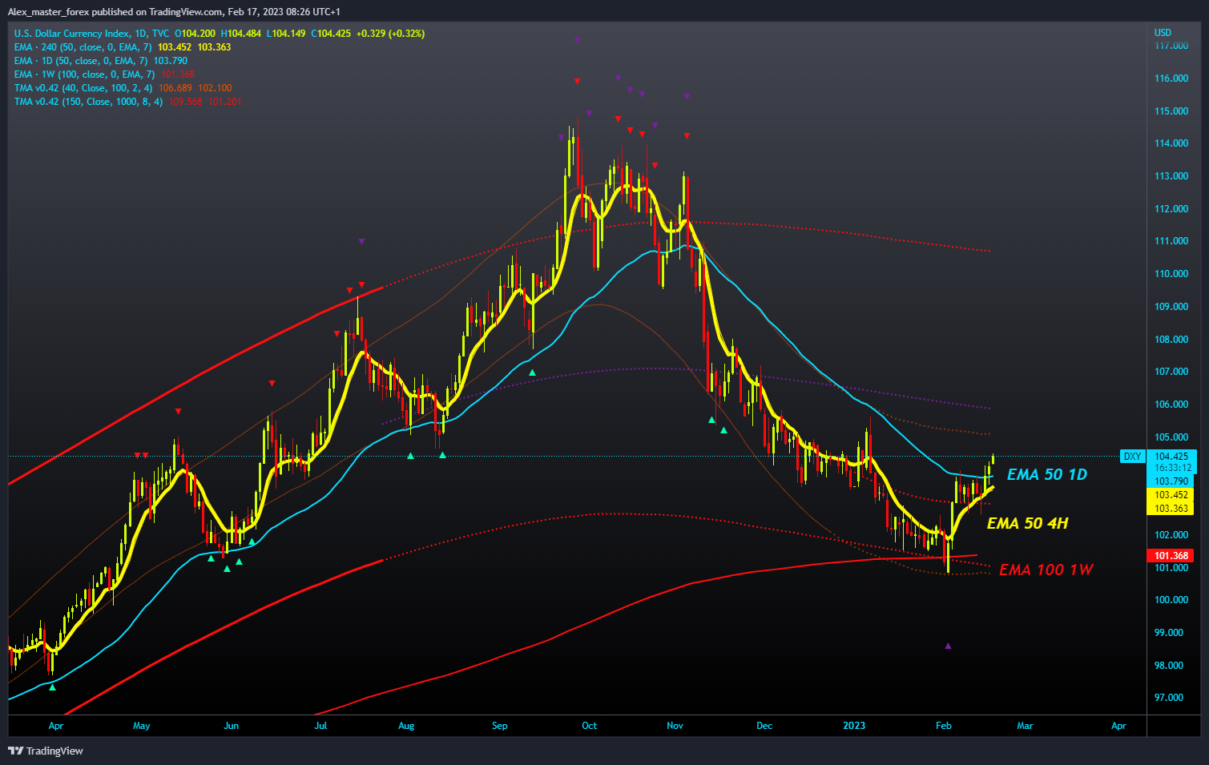Screen dimensions: 1209x765
Task: Click the Aug label on time axis
Action: [406, 726]
